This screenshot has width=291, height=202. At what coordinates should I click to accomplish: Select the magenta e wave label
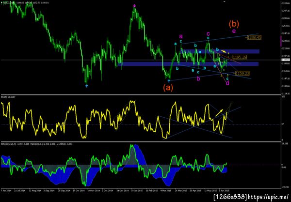coord(234,31)
